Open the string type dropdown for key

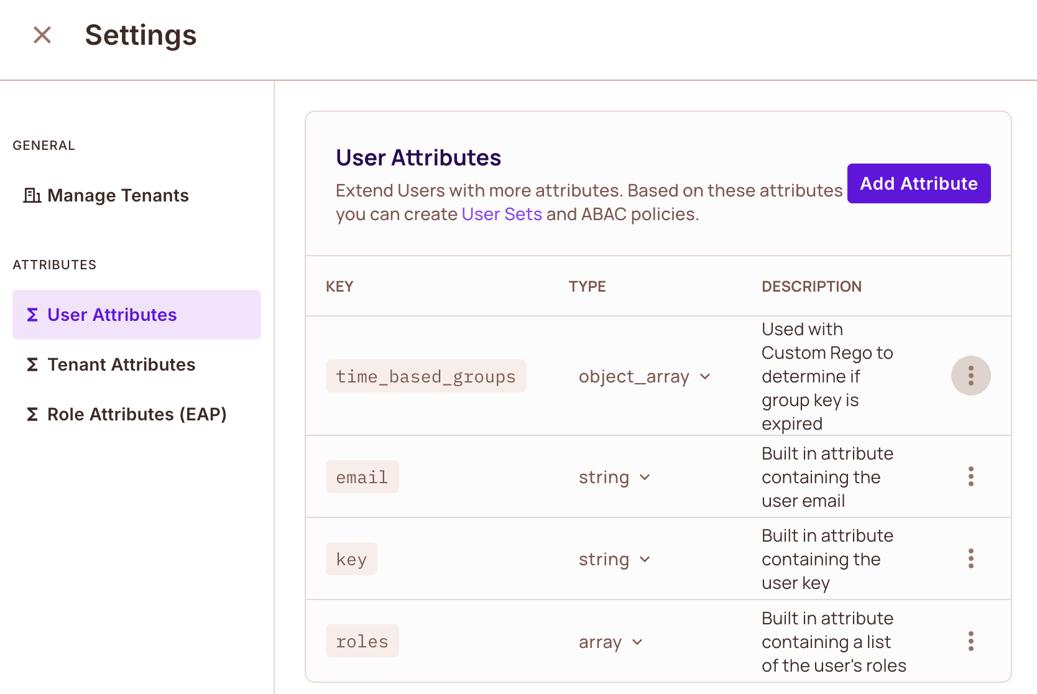[x=614, y=558]
